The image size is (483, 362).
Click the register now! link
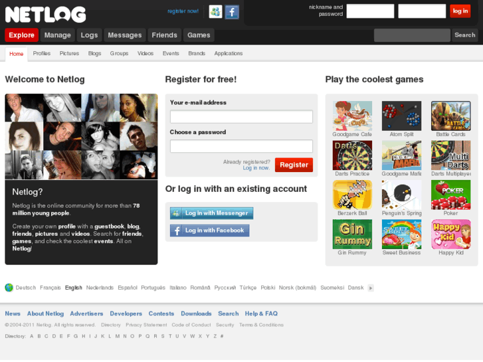coord(183,11)
